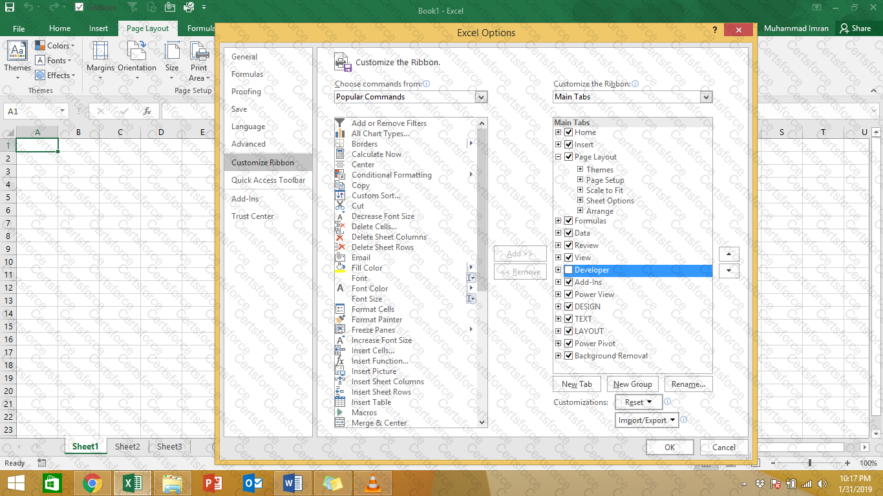Expand the Sheet Options group

(x=580, y=201)
